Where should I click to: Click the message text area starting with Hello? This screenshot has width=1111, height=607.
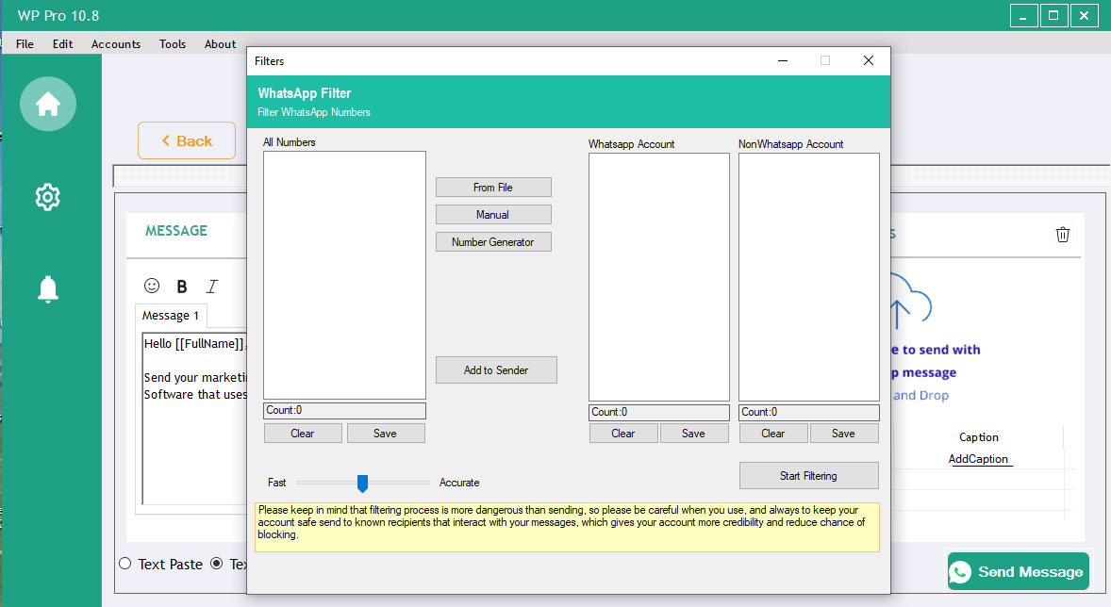tap(195, 418)
